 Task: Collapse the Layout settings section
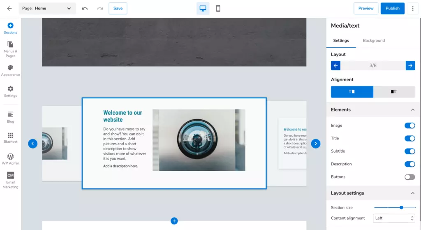pos(413,193)
